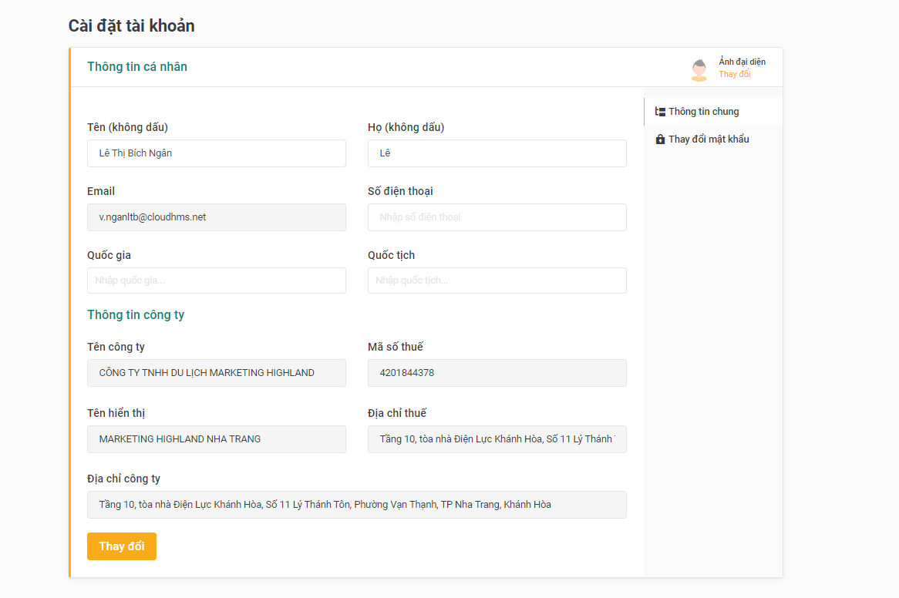Click the Địa chỉ công ty field
The image size is (899, 598).
(x=357, y=505)
